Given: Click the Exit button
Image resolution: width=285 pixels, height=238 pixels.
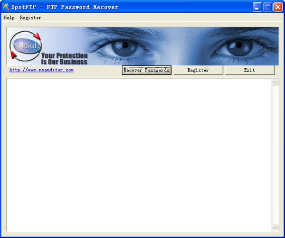Looking at the screenshot, I should tap(249, 70).
